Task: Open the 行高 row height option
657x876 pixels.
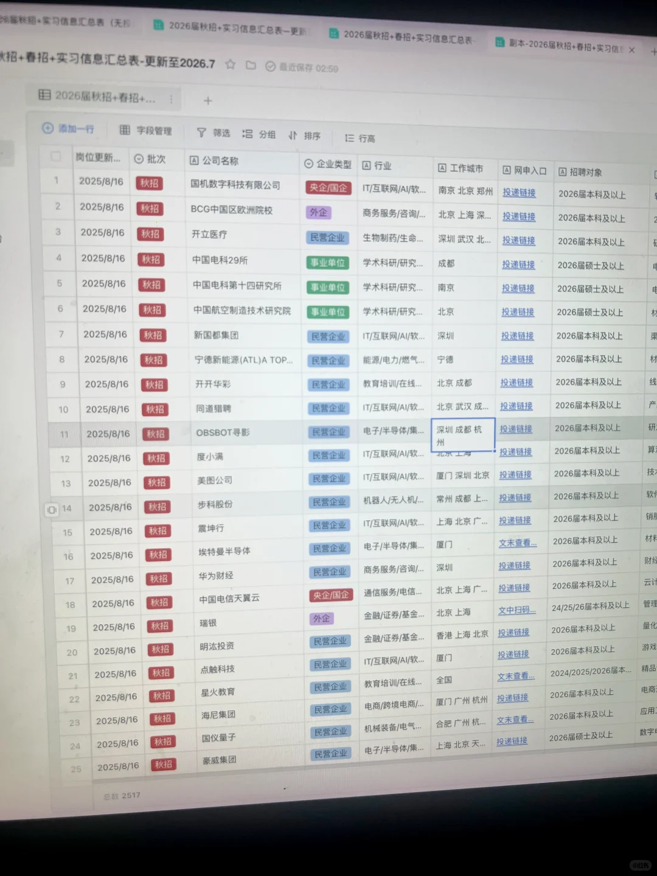Action: point(360,138)
